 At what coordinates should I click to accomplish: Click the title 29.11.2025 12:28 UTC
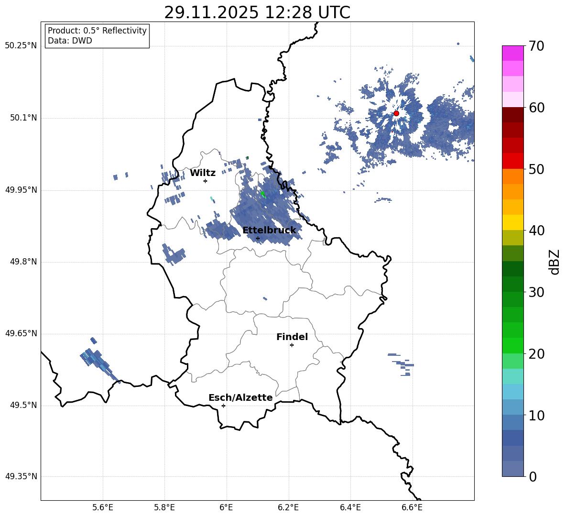(x=257, y=12)
